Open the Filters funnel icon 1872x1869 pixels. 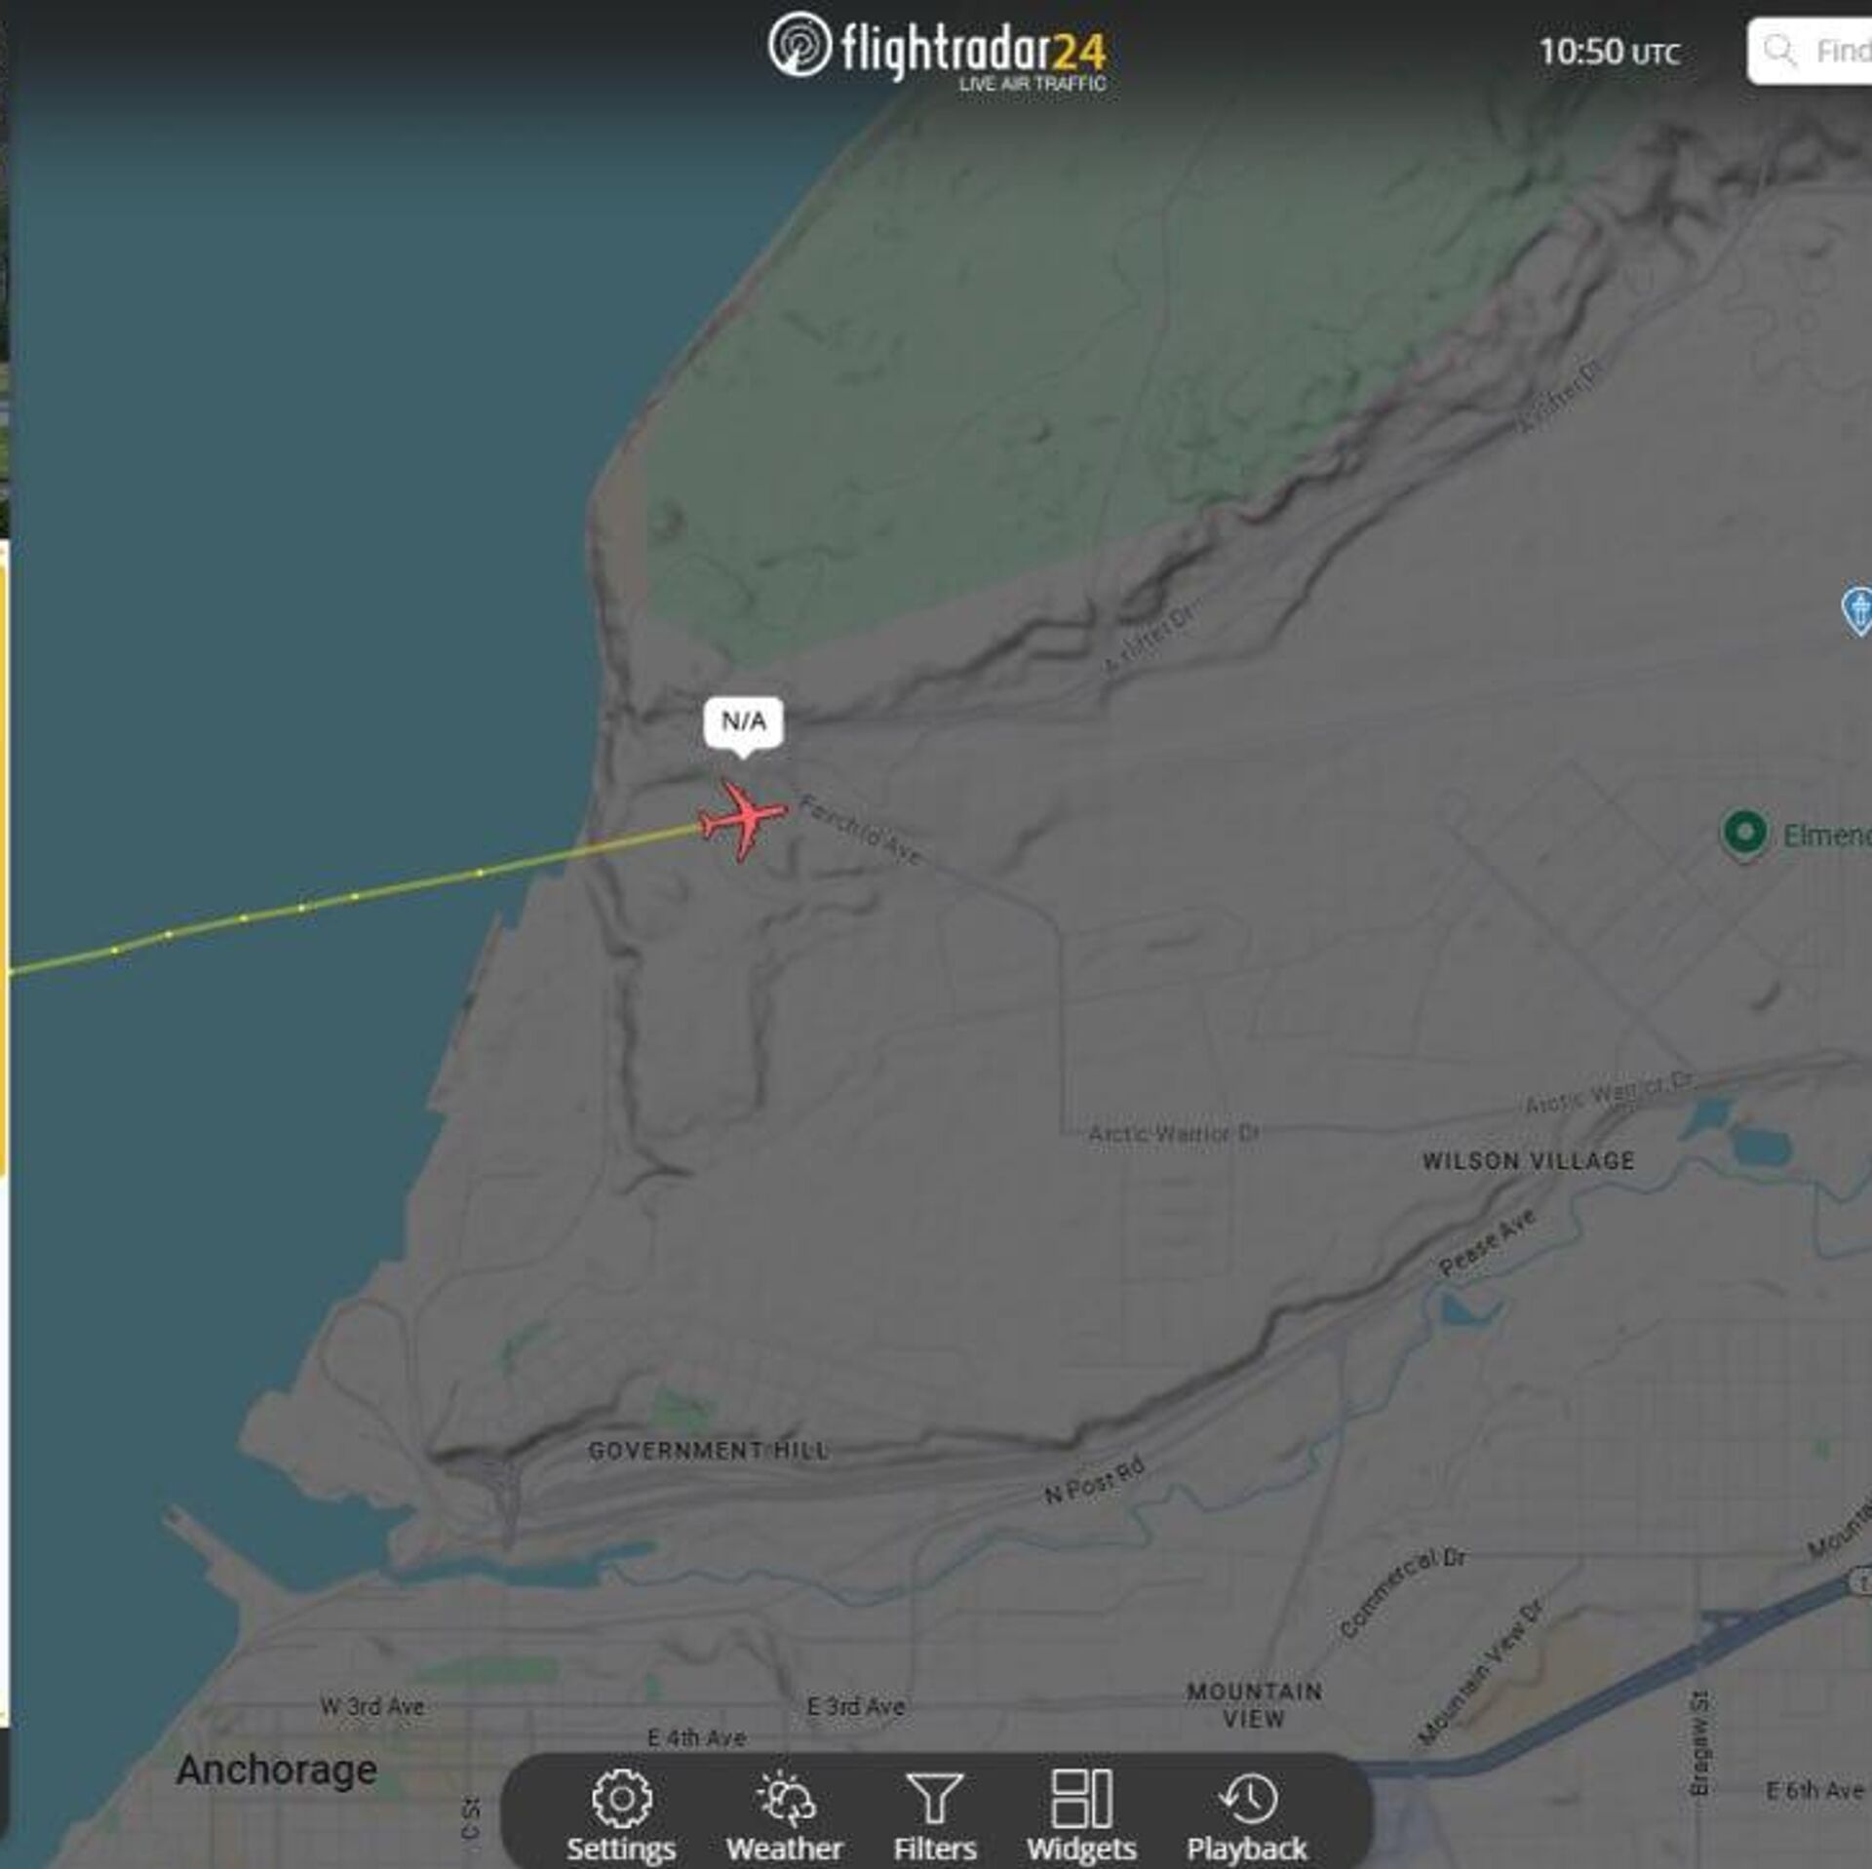[934, 1798]
